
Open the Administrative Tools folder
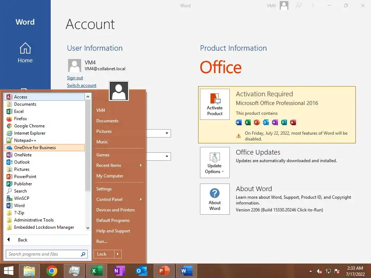click(x=44, y=220)
